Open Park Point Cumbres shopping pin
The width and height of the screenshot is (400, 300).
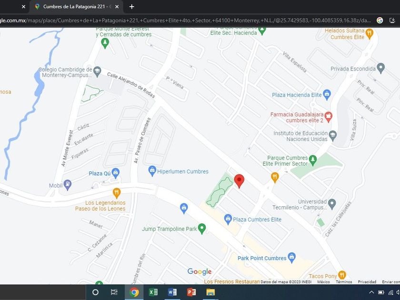coord(291,258)
